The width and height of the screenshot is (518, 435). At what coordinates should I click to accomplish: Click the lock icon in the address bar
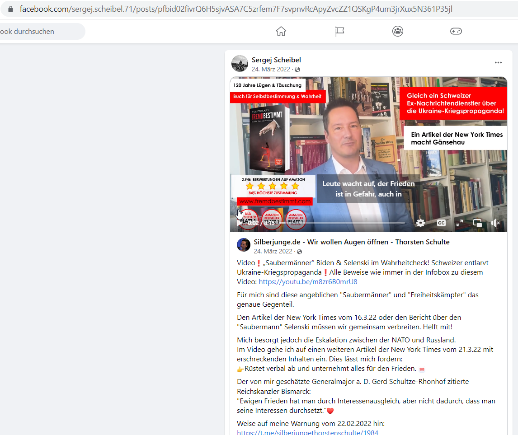tap(10, 9)
